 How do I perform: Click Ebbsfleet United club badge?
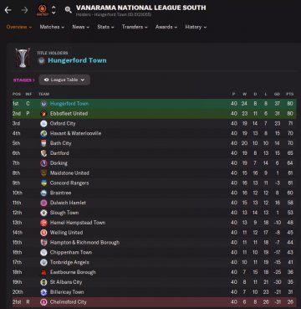pyautogui.click(x=43, y=114)
